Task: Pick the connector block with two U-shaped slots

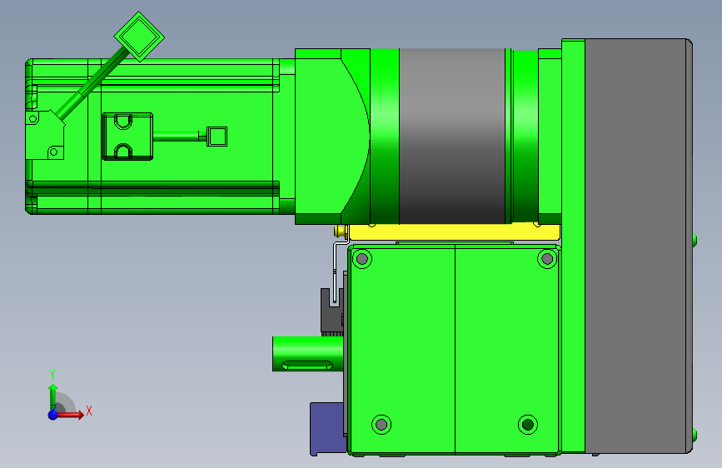Action: pyautogui.click(x=127, y=137)
